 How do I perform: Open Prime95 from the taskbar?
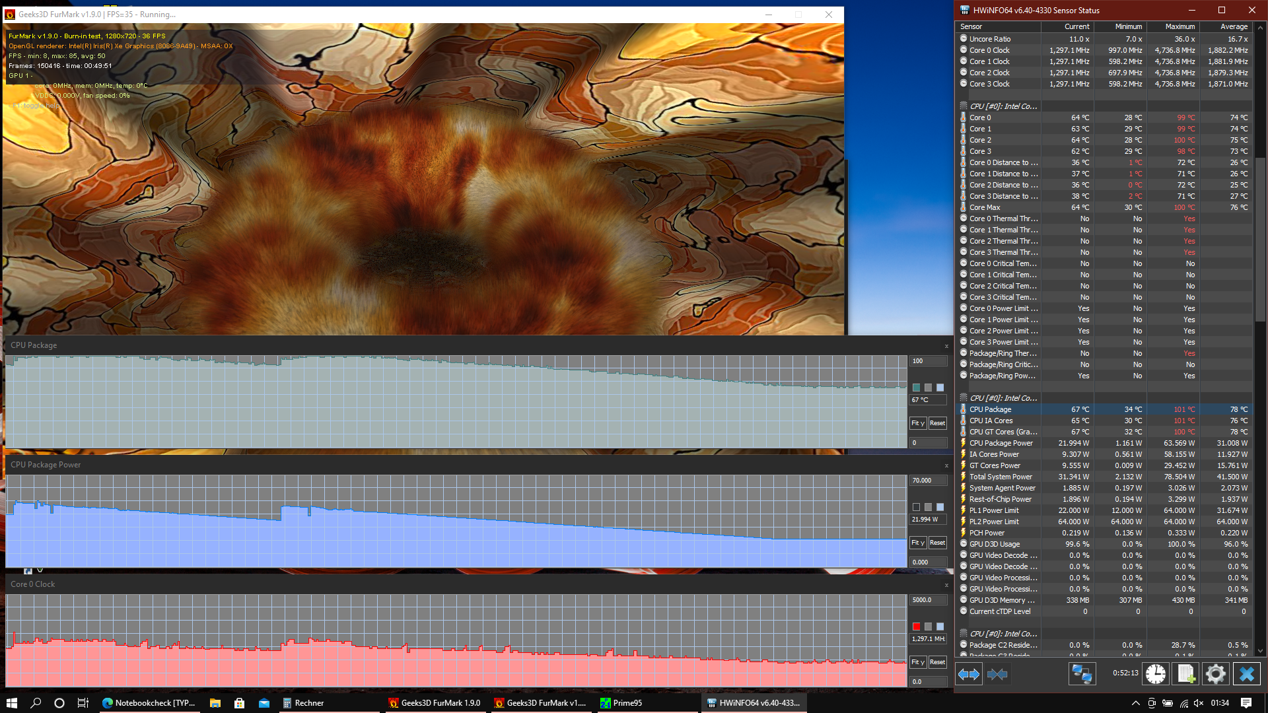(621, 703)
